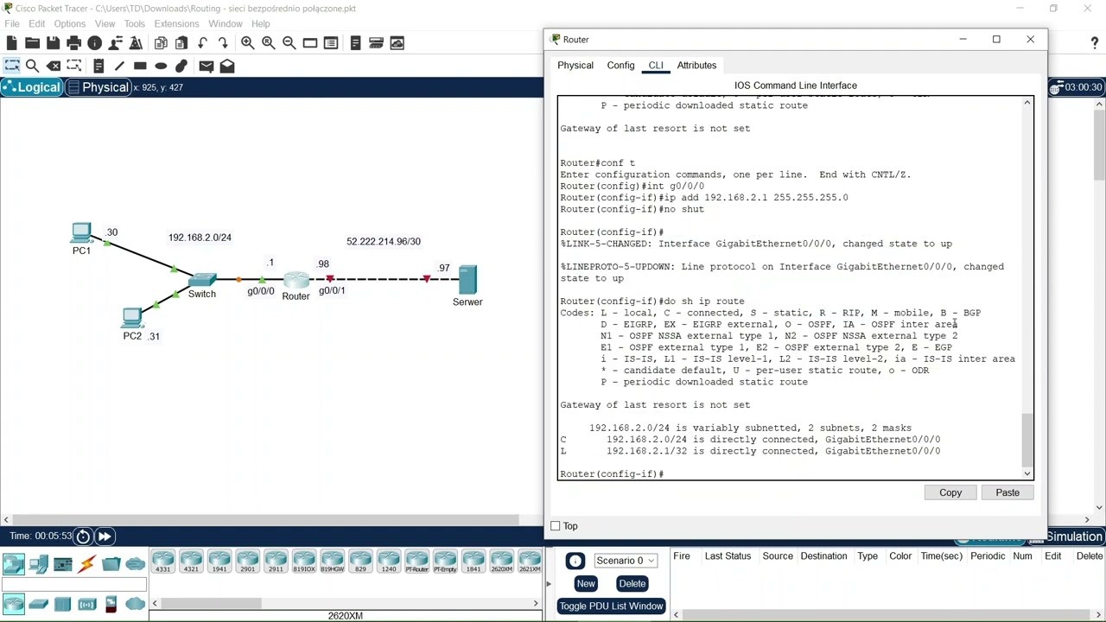The width and height of the screenshot is (1106, 622).
Task: Click the Zoom In magnifier icon
Action: [248, 42]
